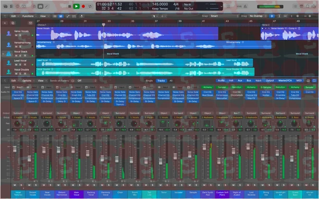Solo the African Kit channel strip
Image resolution: width=319 pixels, height=199 pixels.
(x=313, y=185)
